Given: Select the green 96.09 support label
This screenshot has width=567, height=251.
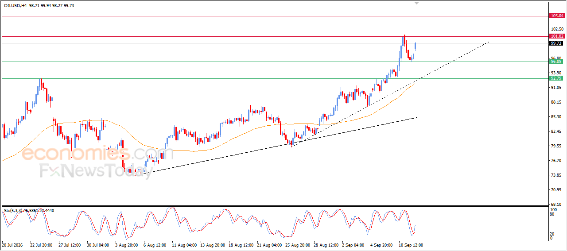Looking at the screenshot, I should [556, 62].
